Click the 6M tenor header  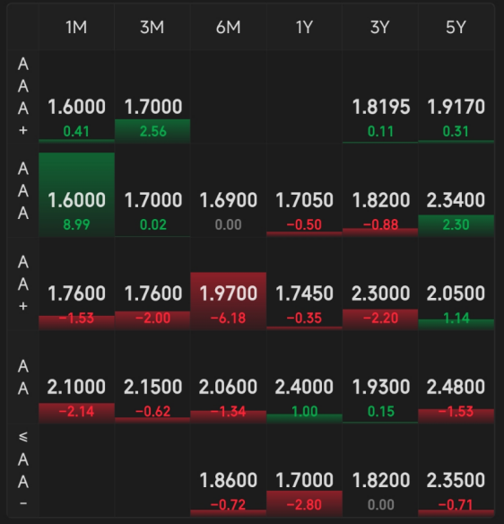[228, 27]
